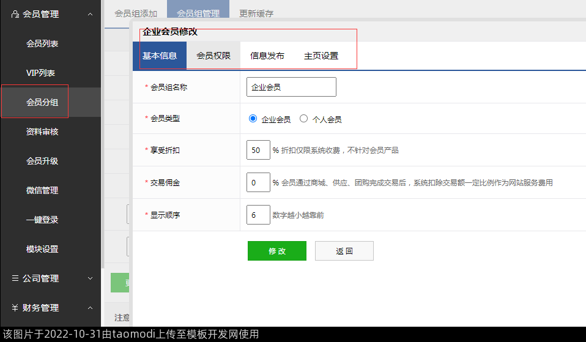Screen dimensions: 586x342
Task: Go to the 主页设置 tab
Action: (321, 56)
